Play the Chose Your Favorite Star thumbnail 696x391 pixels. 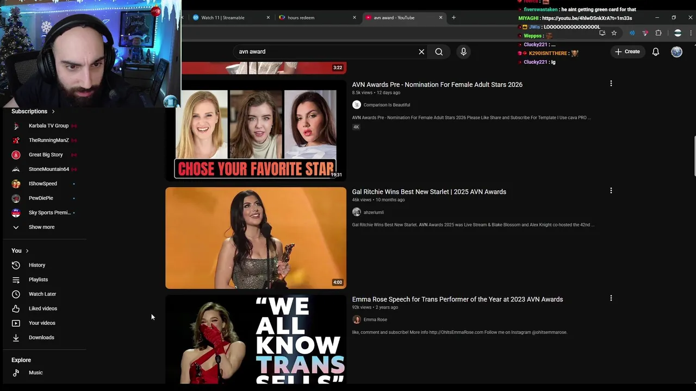click(256, 130)
